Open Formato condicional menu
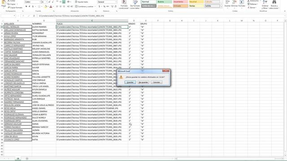The width and height of the screenshot is (287, 161). tap(124, 5)
